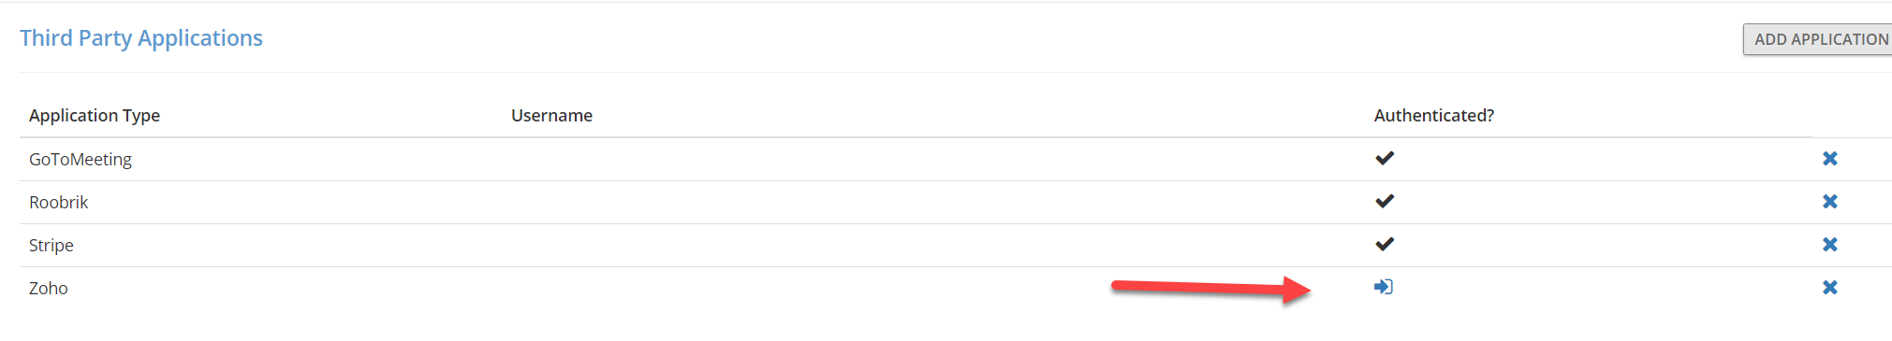This screenshot has height=341, width=1892.
Task: Delete the Zoho application row
Action: tap(1830, 288)
